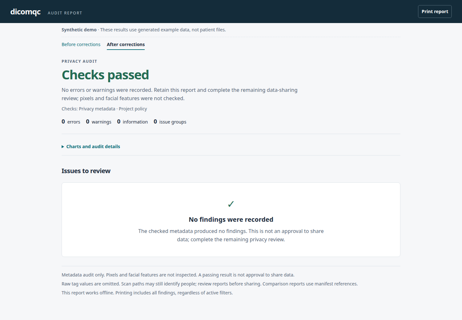
Task: Click the 'Metadata audit only' footer note
Action: pos(178,275)
